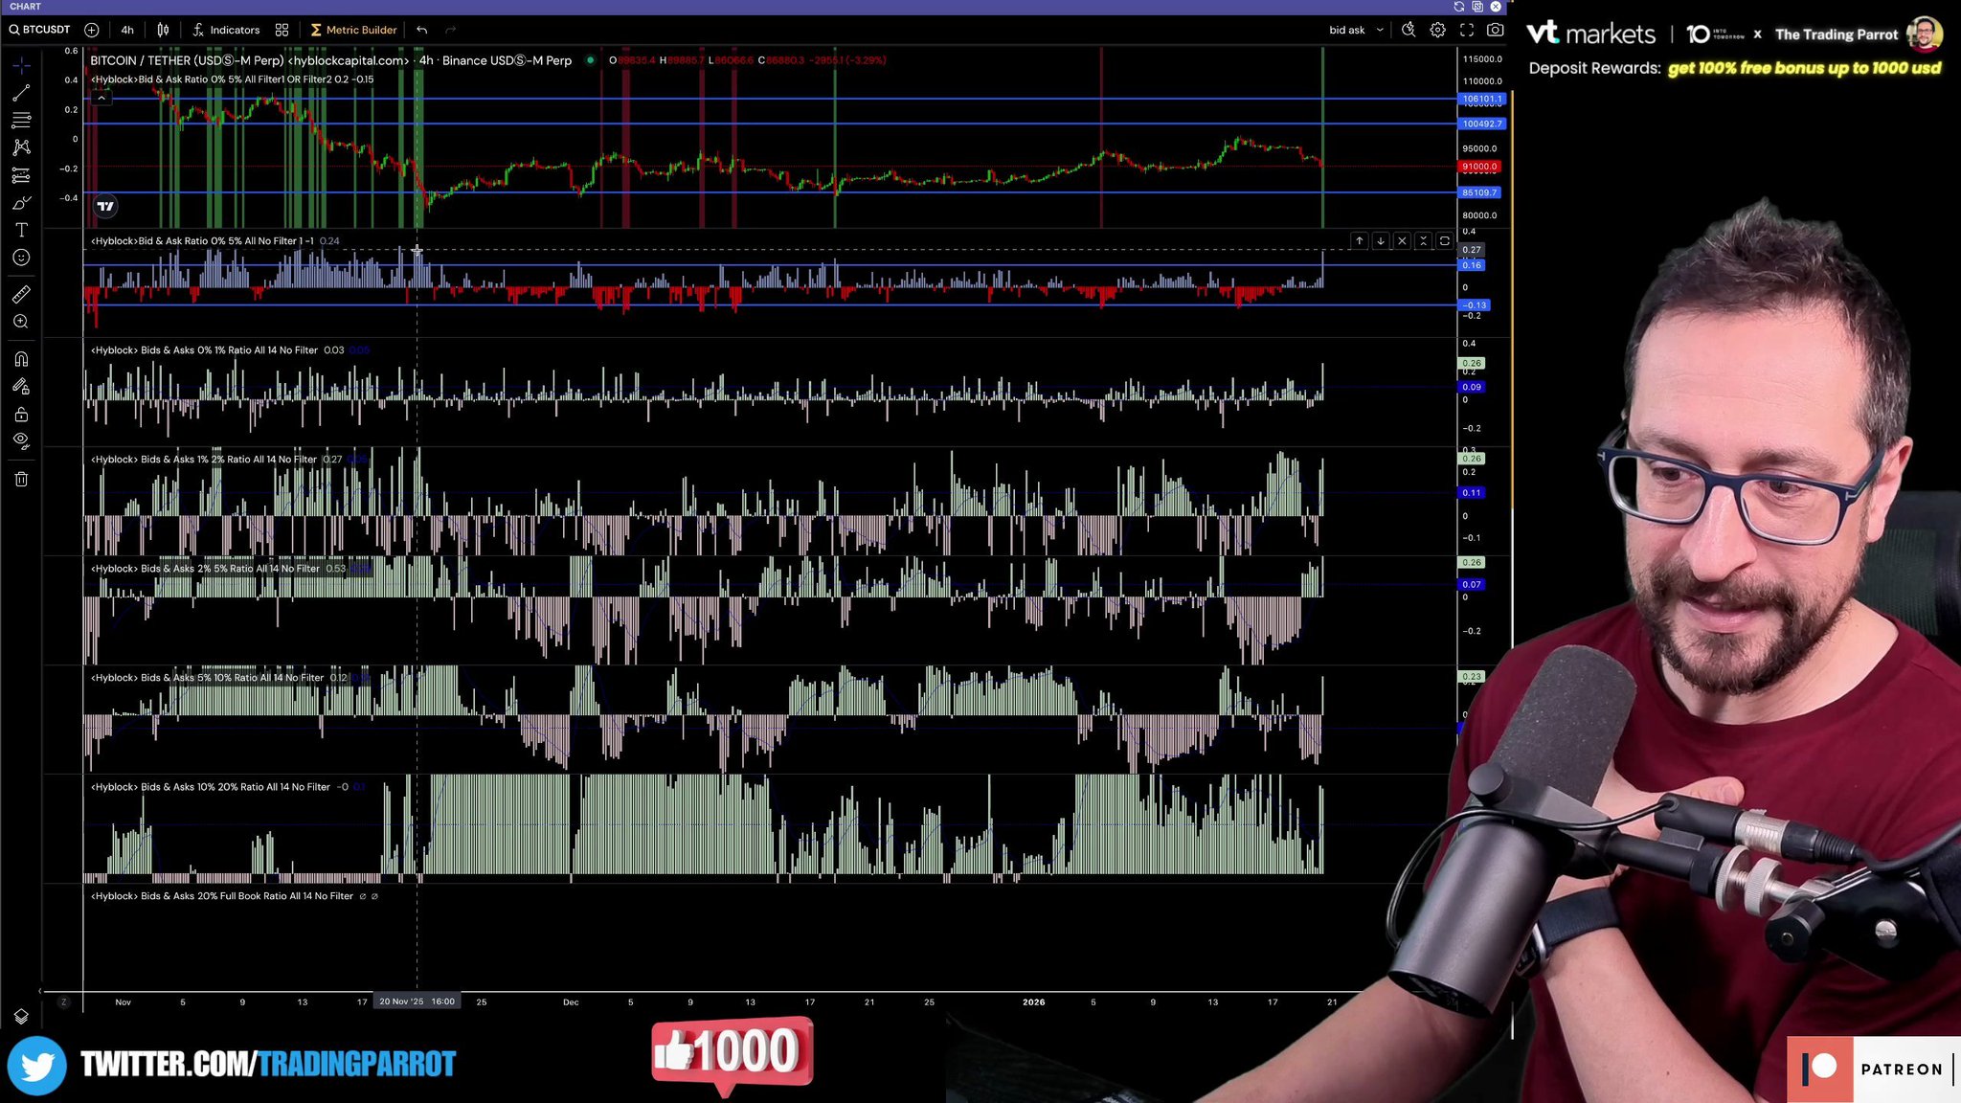Toggle the lock all drawings icon

pos(21,415)
